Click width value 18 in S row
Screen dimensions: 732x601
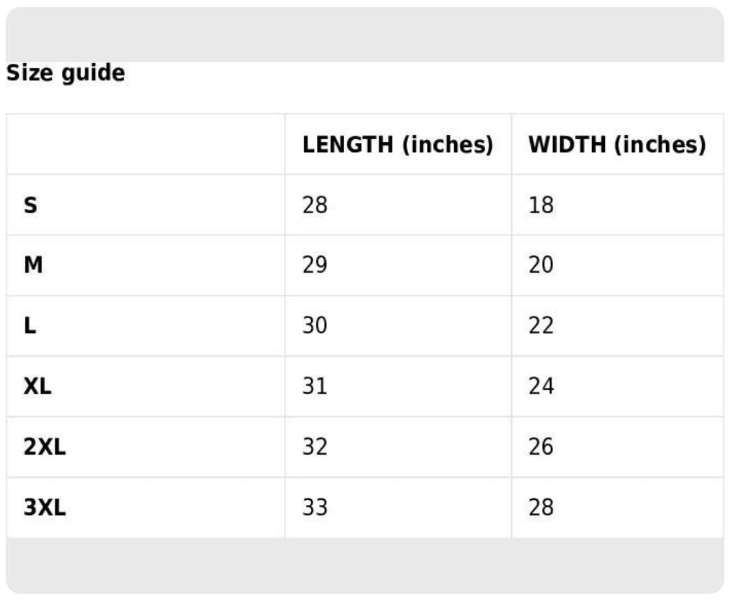(x=541, y=206)
